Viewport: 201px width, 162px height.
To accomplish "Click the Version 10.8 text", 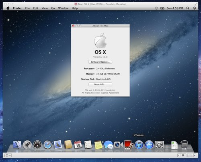I will point(100,57).
